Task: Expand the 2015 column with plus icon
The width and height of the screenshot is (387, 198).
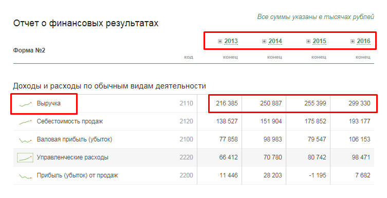Action: (308, 41)
